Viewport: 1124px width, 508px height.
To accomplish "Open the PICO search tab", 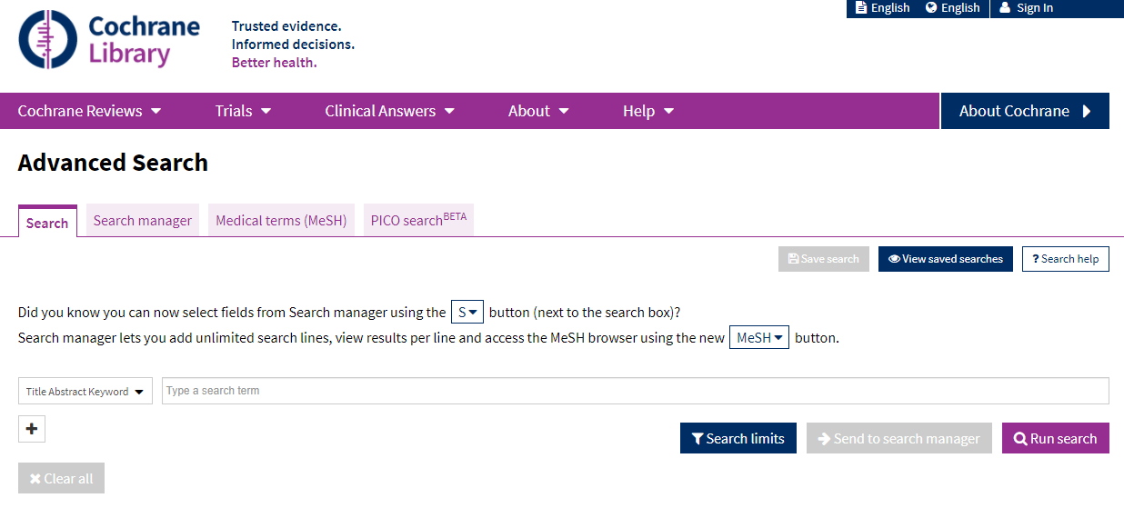I will pyautogui.click(x=418, y=221).
